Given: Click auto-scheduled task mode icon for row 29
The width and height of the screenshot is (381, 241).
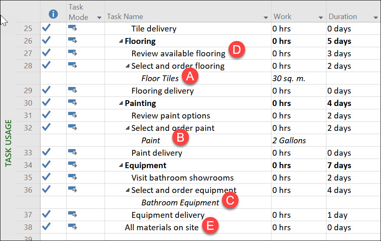Looking at the screenshot, I should [72, 90].
